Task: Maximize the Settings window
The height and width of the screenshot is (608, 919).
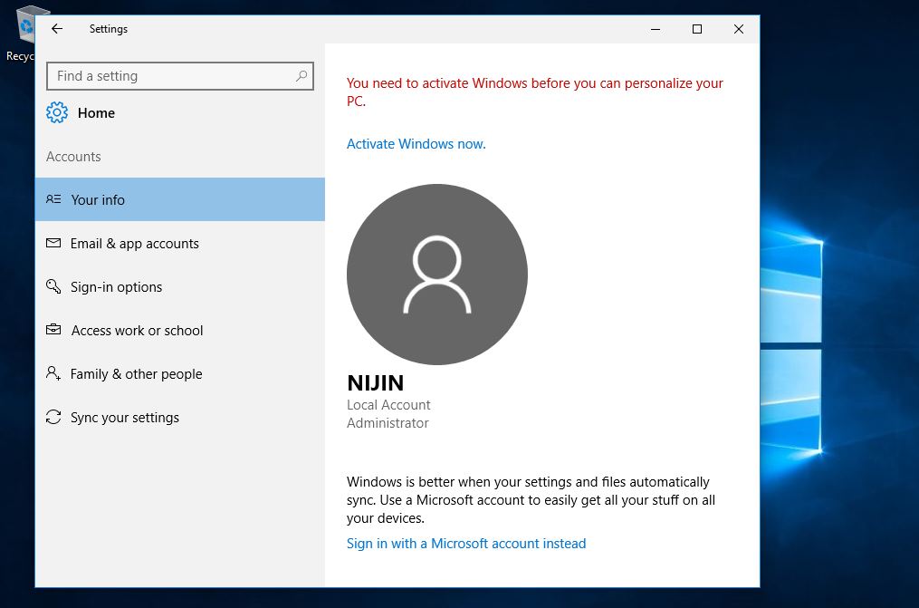Action: [697, 29]
